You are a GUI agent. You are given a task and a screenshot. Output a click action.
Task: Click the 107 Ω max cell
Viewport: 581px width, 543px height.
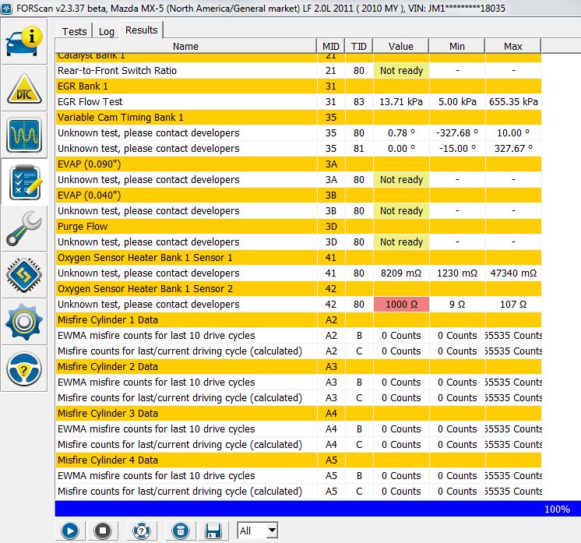pyautogui.click(x=513, y=305)
